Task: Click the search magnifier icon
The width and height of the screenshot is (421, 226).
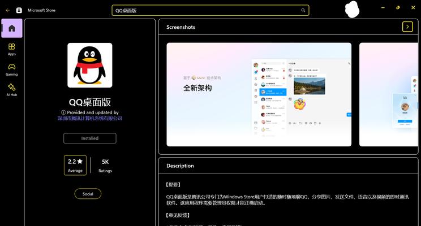Action: tap(303, 11)
